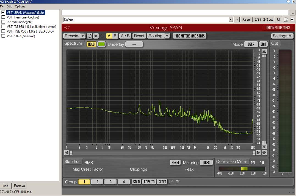Click the green spectrum color indicator
This screenshot has width=296, height=196.
click(x=101, y=44)
